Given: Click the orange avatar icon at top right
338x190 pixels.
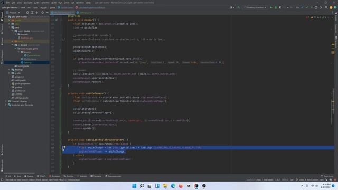Looking at the screenshot, I should (331, 8).
